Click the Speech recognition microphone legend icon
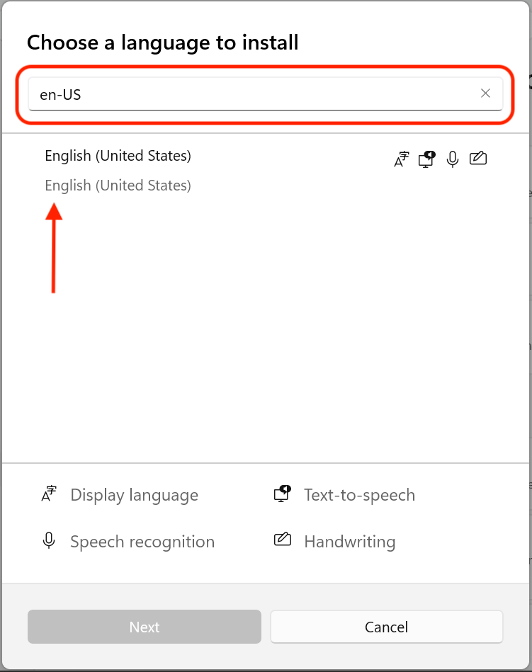532x672 pixels. tap(48, 541)
